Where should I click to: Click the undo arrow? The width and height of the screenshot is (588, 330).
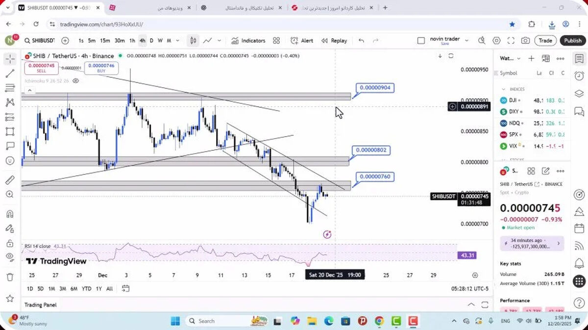361,41
